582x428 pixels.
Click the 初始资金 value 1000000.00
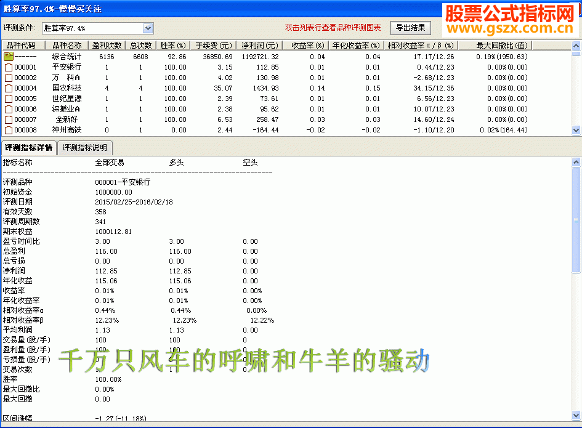(113, 192)
